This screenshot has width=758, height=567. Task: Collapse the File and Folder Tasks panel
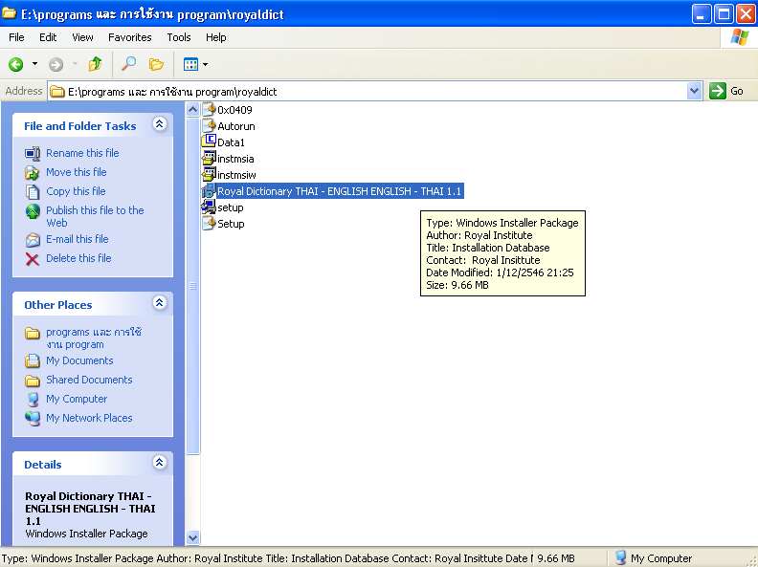click(x=160, y=124)
